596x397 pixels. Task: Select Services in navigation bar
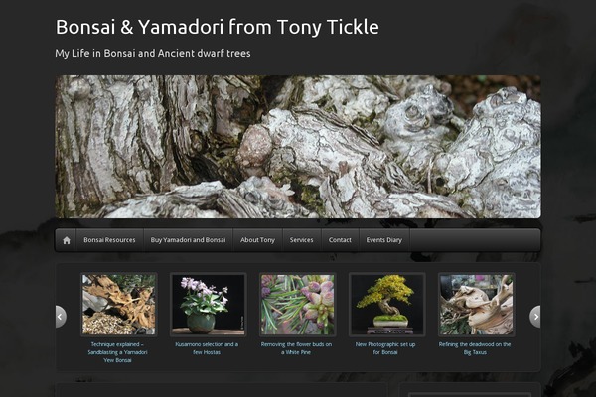click(x=301, y=240)
